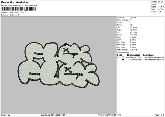Select the design name FLEX FLEX 5,8 in
Screen dimensions: 165x117
[x=17, y=12]
